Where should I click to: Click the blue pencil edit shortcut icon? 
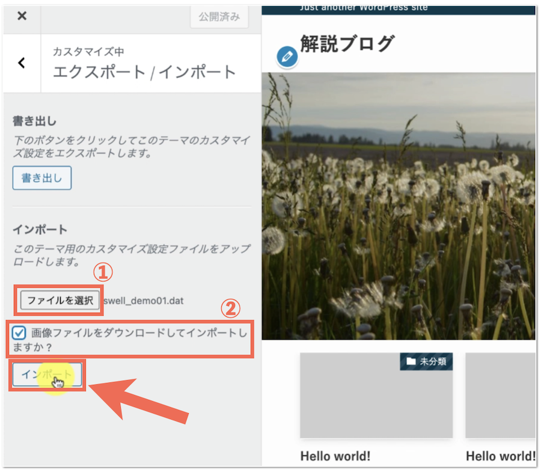tap(287, 57)
